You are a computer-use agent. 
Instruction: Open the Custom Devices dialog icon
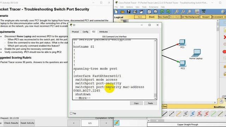click(x=203, y=12)
